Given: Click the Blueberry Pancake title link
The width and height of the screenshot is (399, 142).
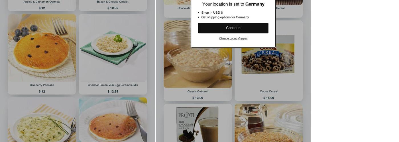Looking at the screenshot, I should pyautogui.click(x=42, y=85).
